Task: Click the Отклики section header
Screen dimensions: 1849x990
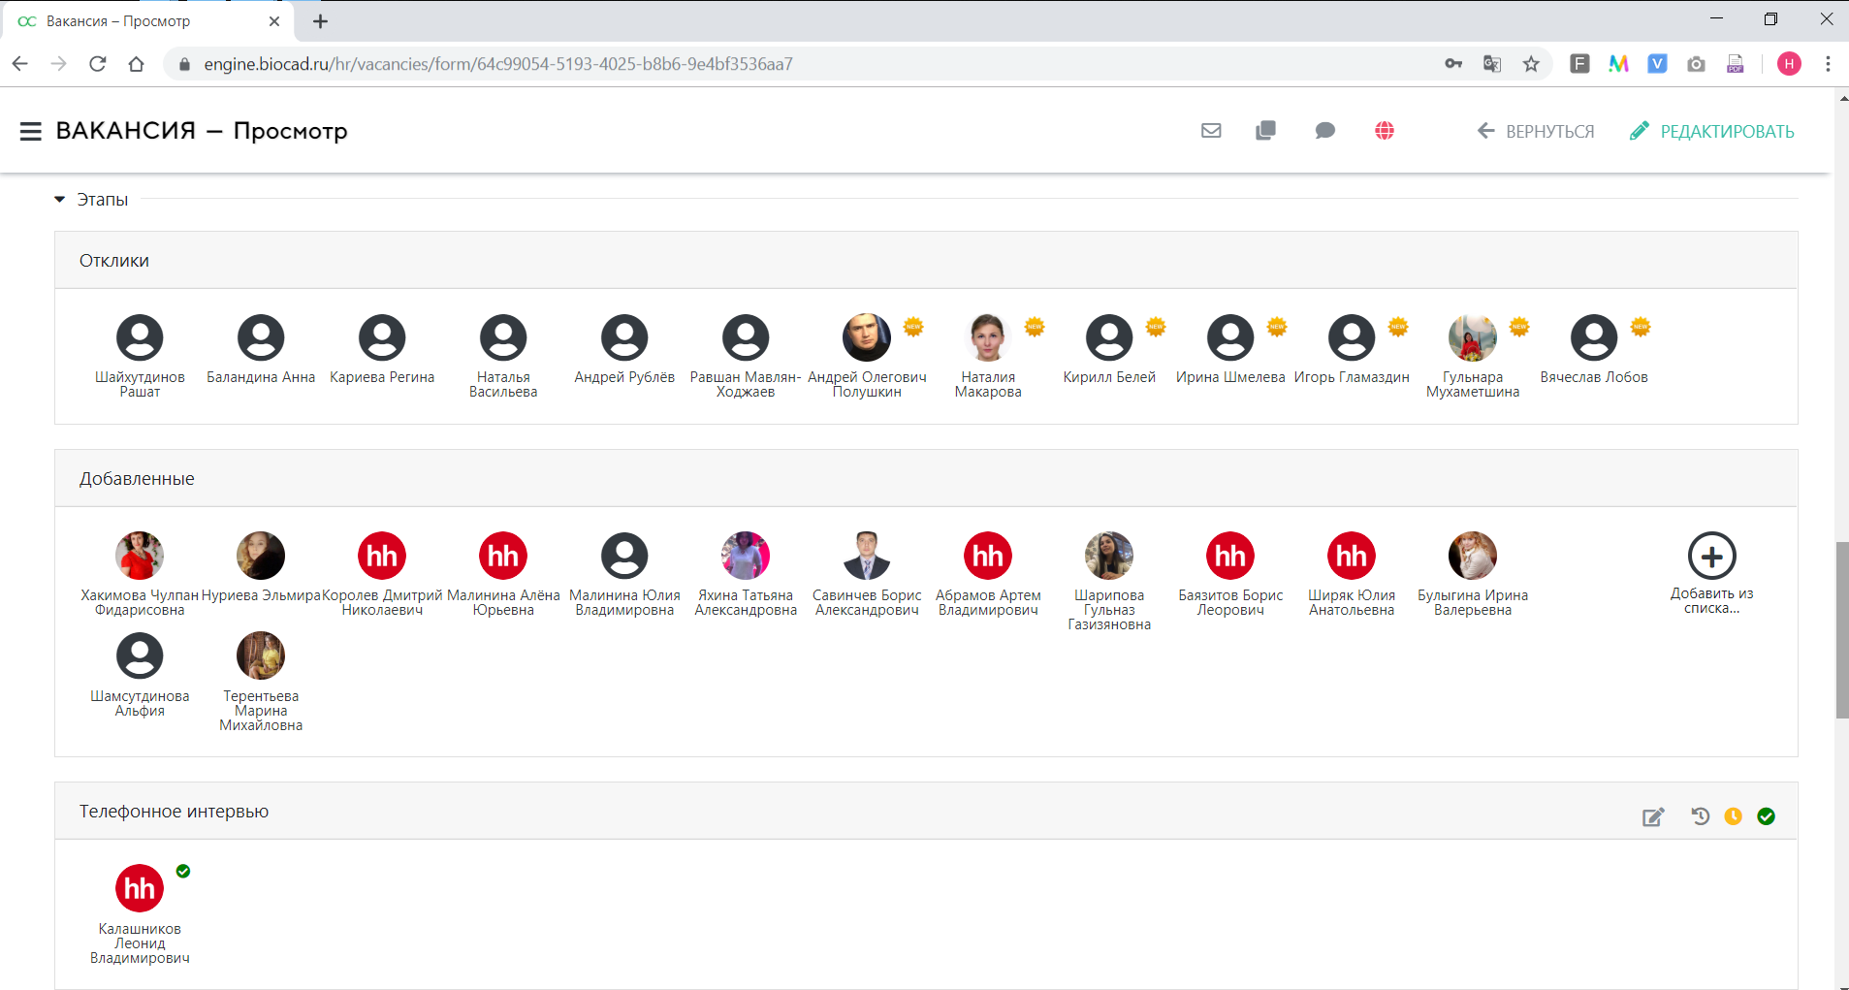Action: (114, 261)
